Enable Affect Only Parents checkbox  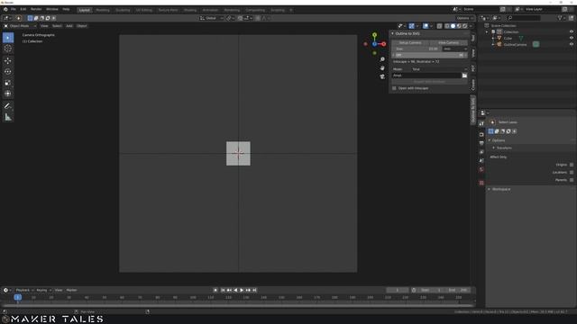[x=572, y=180]
